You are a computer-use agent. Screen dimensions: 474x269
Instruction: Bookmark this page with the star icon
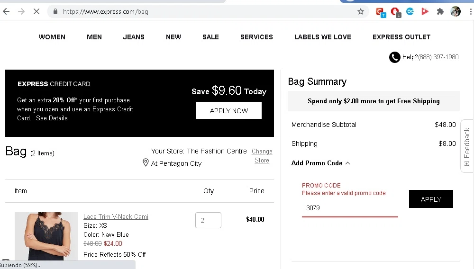(361, 12)
